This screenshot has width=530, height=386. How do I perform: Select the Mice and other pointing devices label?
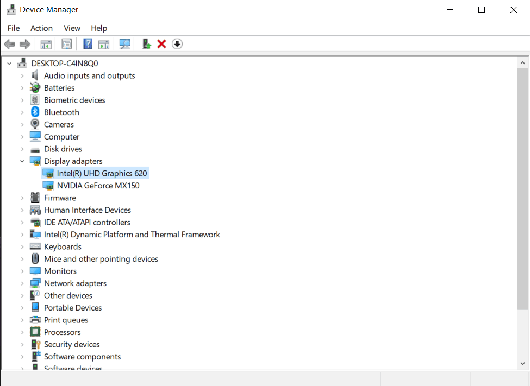point(101,258)
